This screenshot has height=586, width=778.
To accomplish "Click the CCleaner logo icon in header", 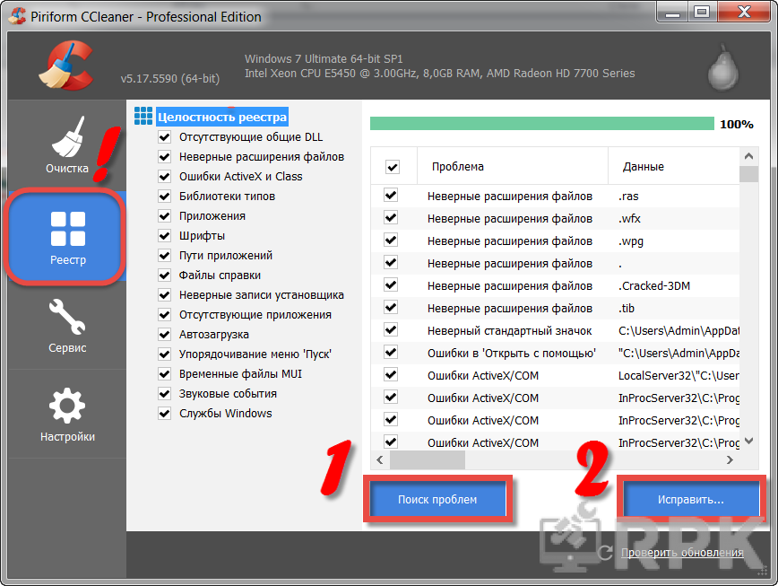I will click(x=67, y=66).
